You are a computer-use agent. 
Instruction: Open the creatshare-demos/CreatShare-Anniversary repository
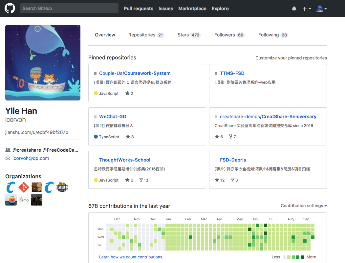268,117
